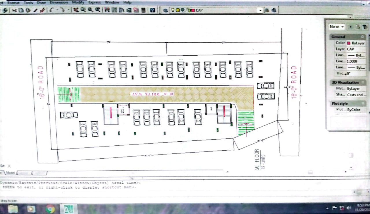Toggle the CAP layer lock icon
The width and height of the screenshot is (370, 214).
tap(188, 10)
